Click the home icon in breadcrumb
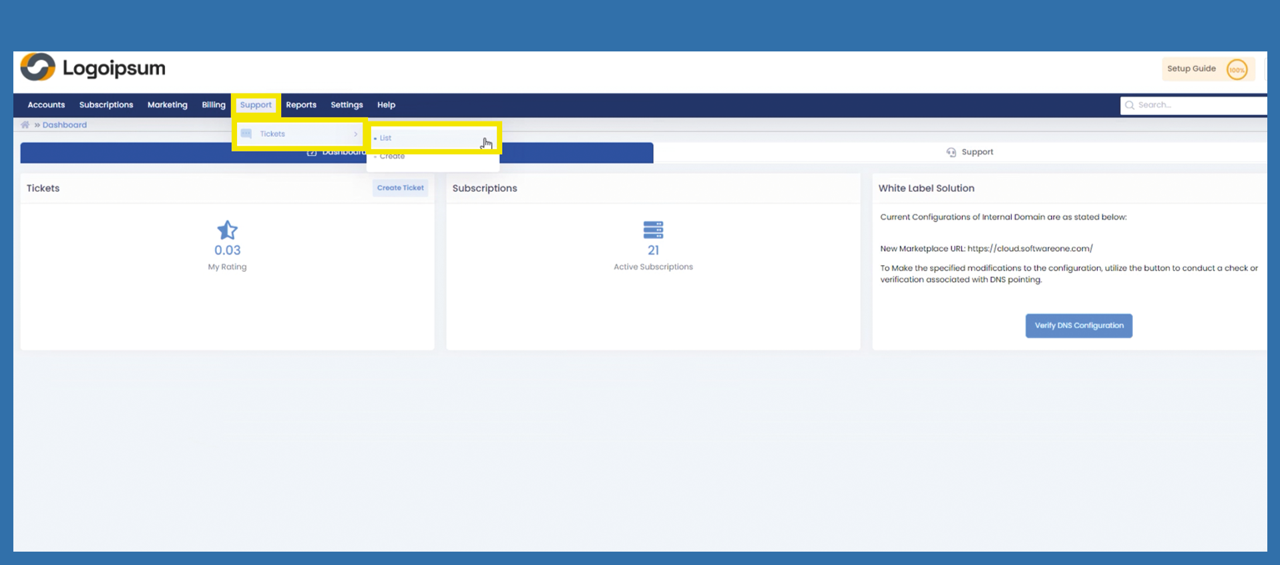This screenshot has height=565, width=1280. (25, 125)
